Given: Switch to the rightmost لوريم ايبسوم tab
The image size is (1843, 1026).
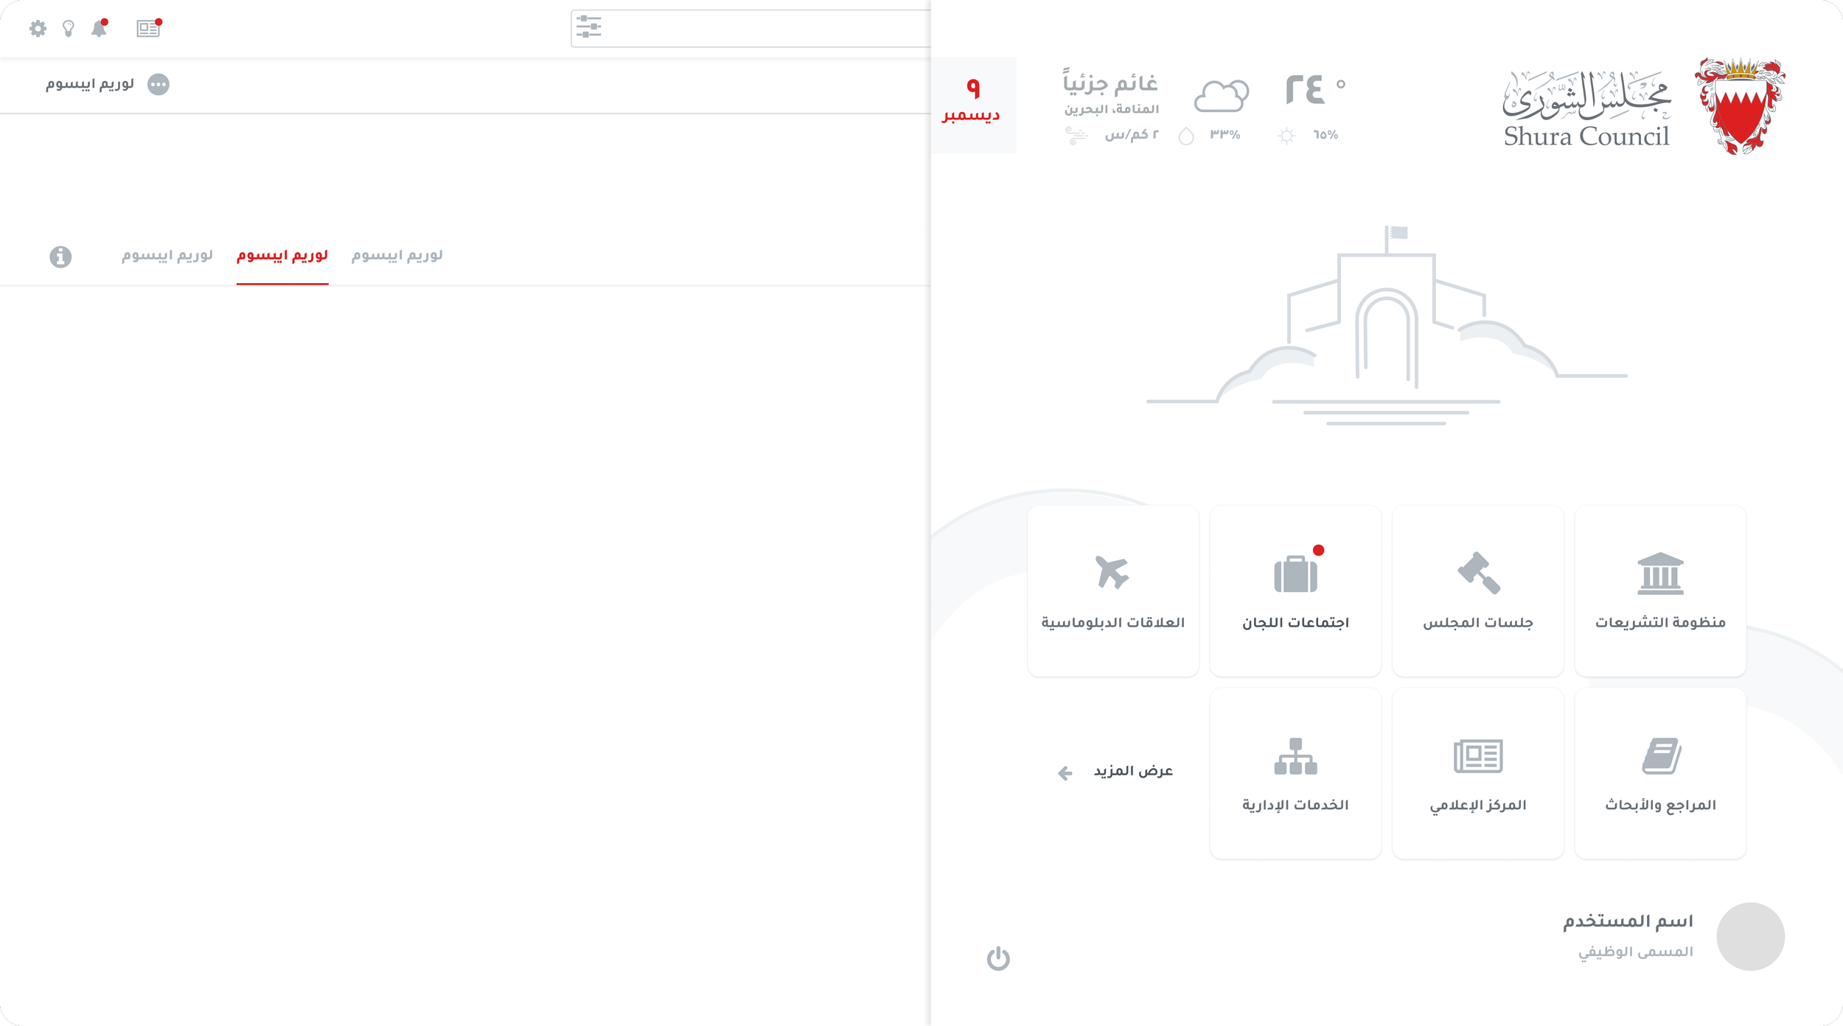Looking at the screenshot, I should point(397,256).
